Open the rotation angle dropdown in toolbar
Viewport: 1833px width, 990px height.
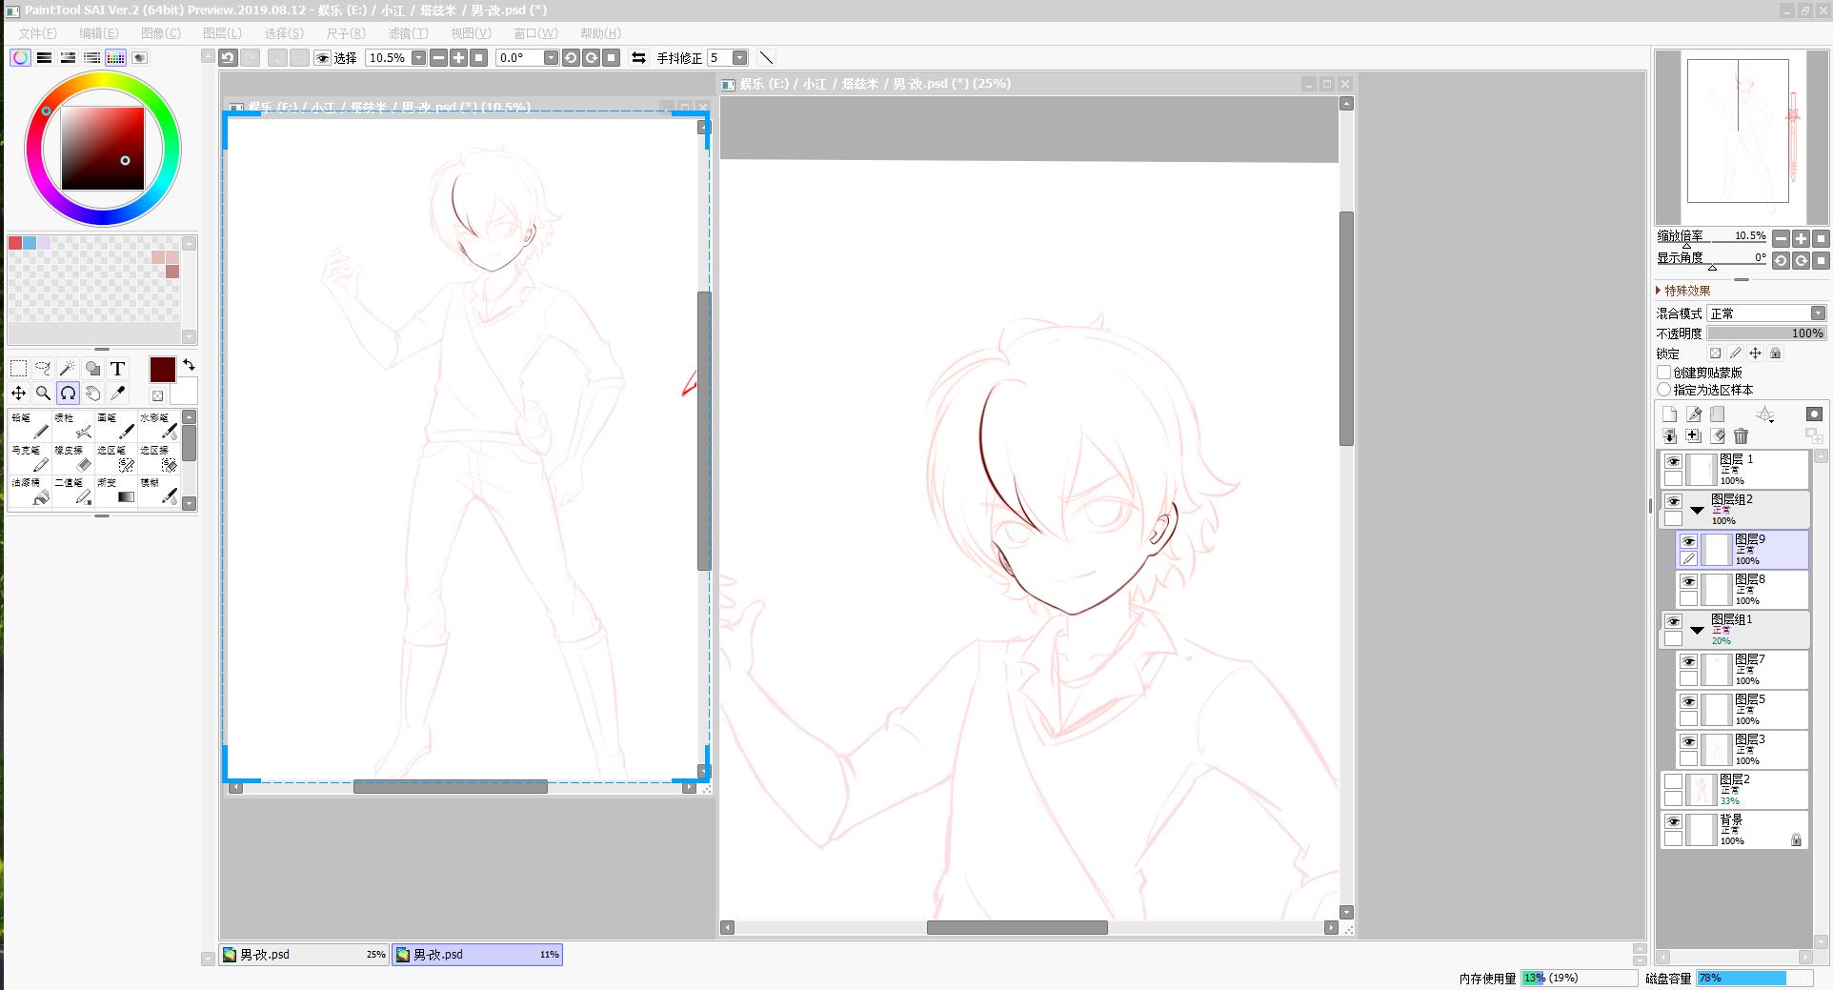tap(551, 57)
